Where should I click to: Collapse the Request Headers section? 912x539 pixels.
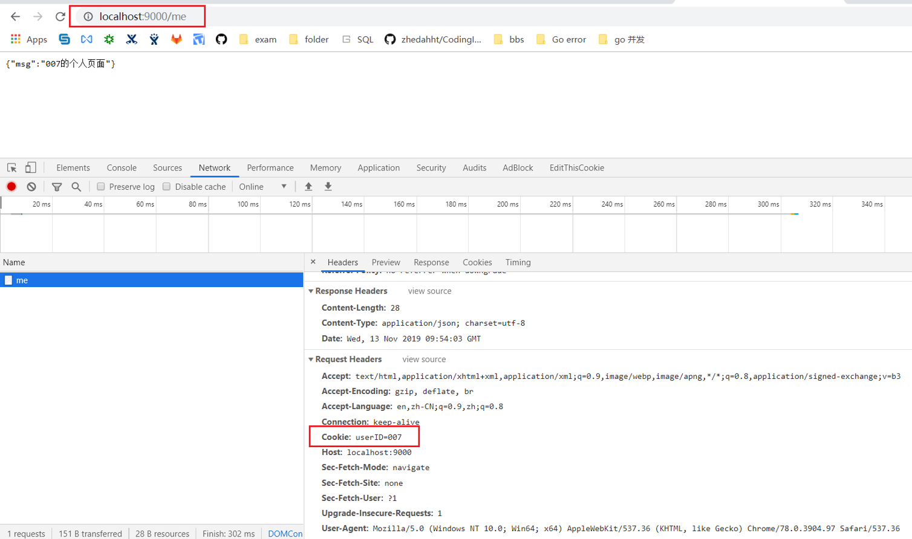(x=311, y=360)
